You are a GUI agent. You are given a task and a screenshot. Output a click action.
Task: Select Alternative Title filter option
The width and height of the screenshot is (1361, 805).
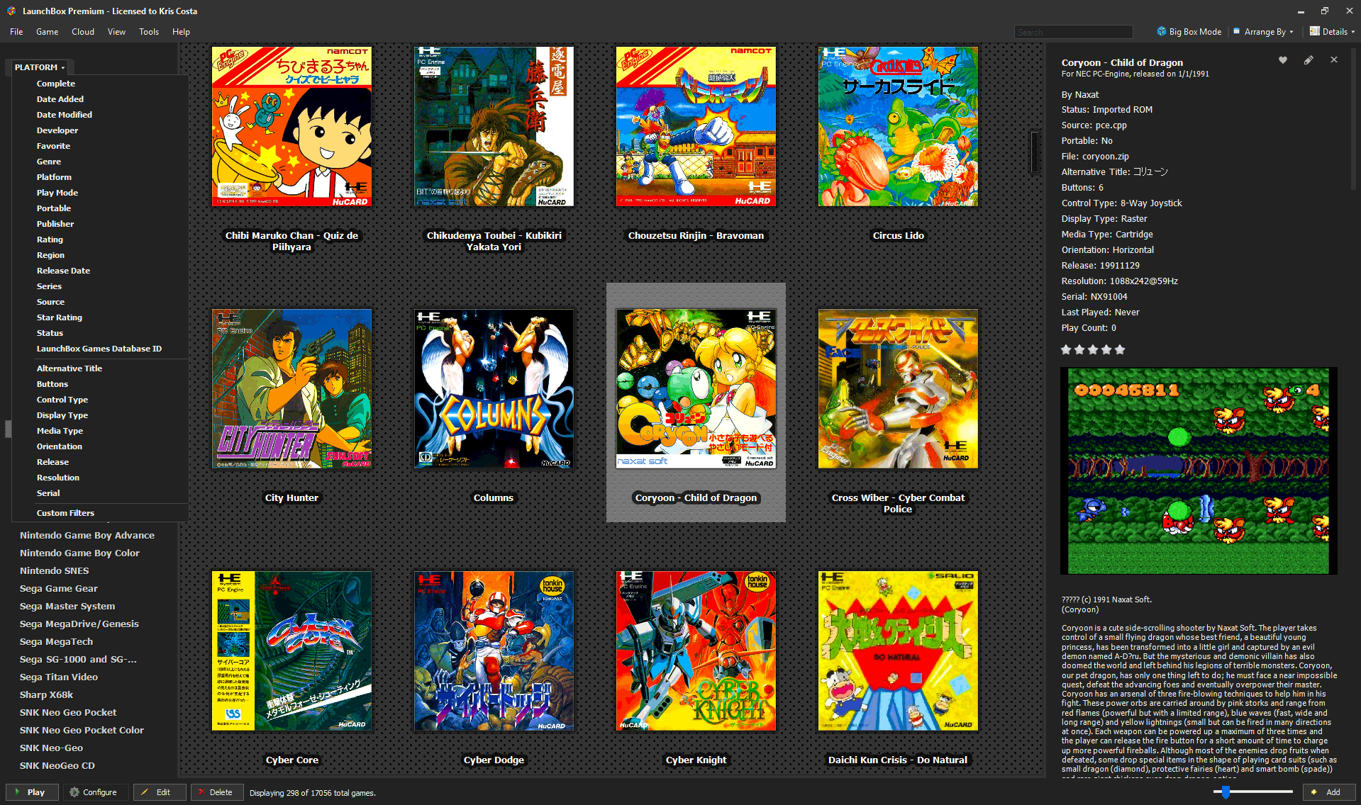tap(70, 368)
